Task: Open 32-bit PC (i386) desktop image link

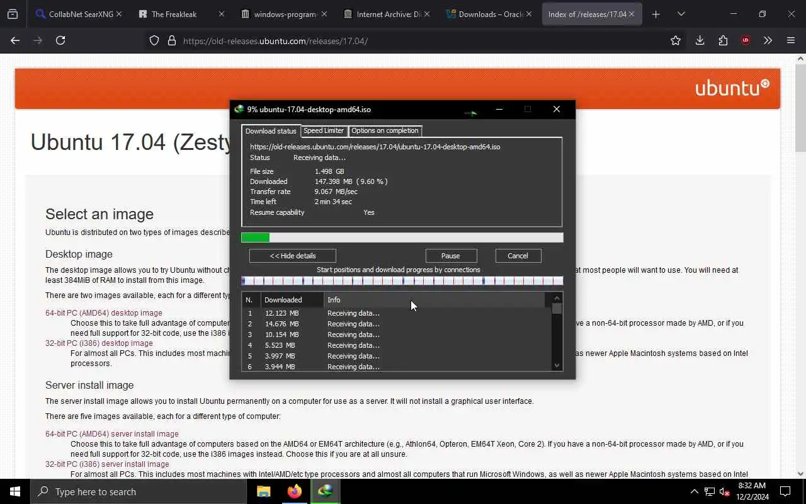Action: pyautogui.click(x=99, y=343)
